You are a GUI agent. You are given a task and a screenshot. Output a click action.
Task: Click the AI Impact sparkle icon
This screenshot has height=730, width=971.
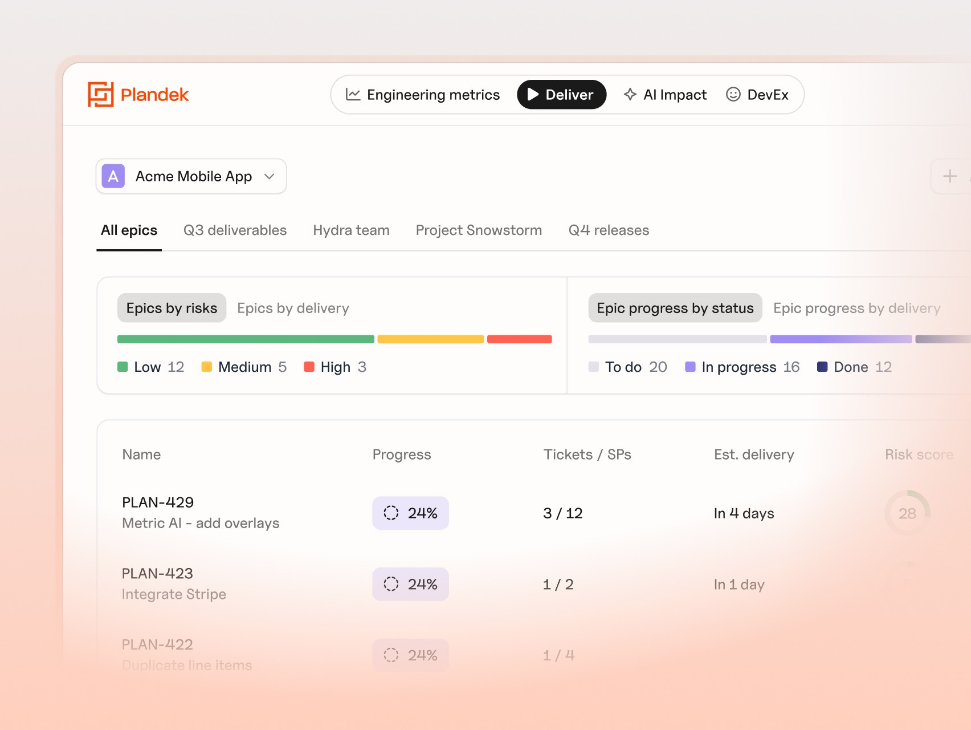630,95
